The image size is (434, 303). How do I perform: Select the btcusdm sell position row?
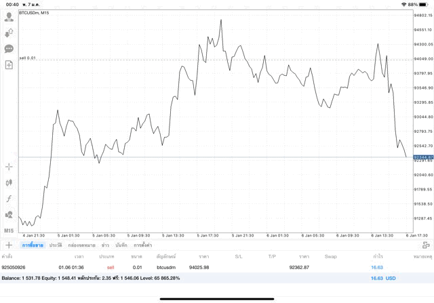[203, 268]
